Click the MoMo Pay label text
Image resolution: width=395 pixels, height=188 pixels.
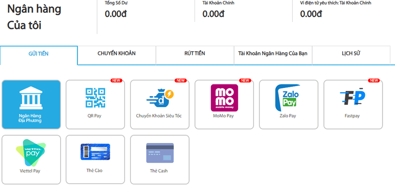(x=223, y=116)
